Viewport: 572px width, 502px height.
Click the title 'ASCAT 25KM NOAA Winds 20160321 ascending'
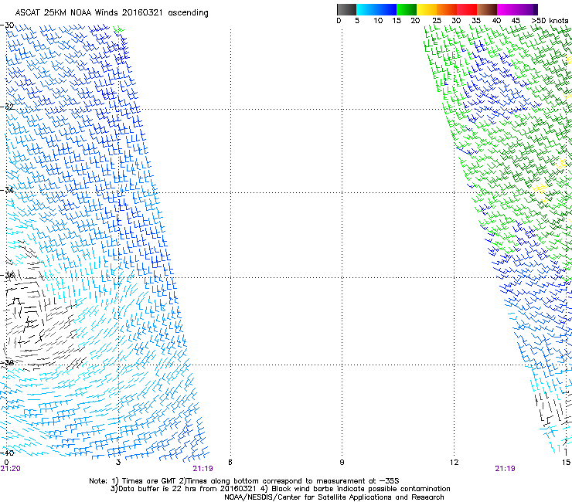point(111,13)
